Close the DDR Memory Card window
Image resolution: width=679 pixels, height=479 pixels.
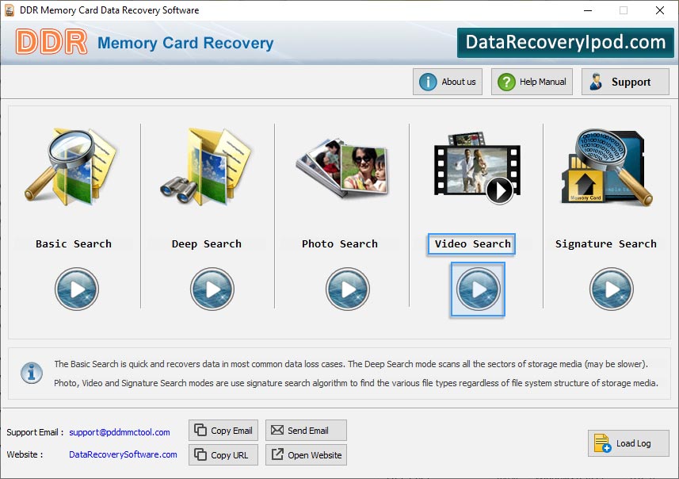pos(659,10)
